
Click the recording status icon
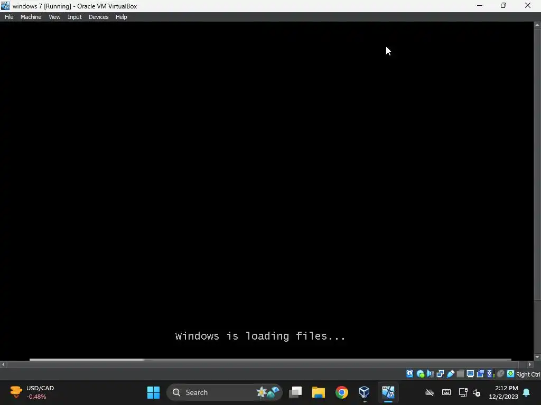[x=480, y=374]
